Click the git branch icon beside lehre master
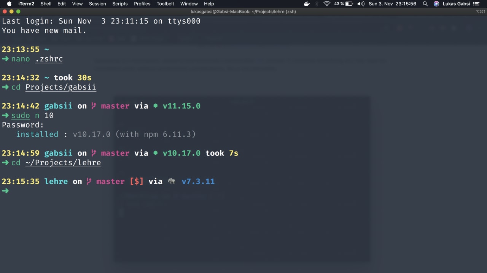 (89, 182)
